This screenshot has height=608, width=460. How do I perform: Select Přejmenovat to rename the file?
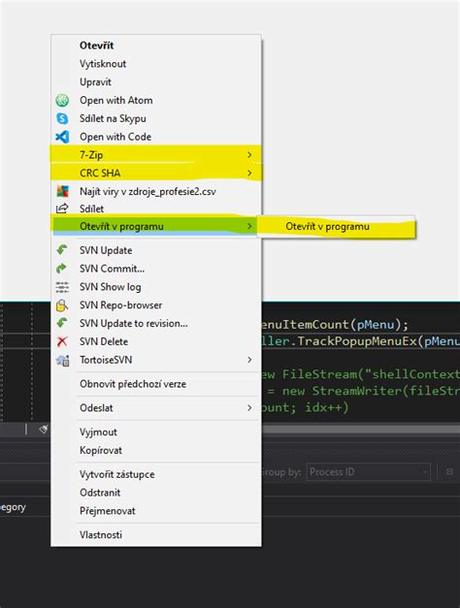(155, 511)
